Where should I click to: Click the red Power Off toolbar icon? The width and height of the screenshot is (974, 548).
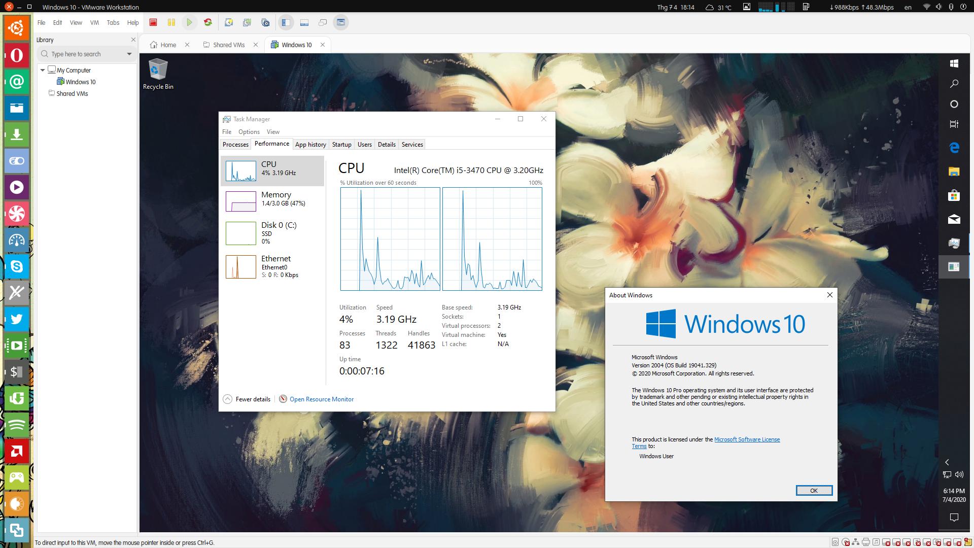(x=153, y=22)
